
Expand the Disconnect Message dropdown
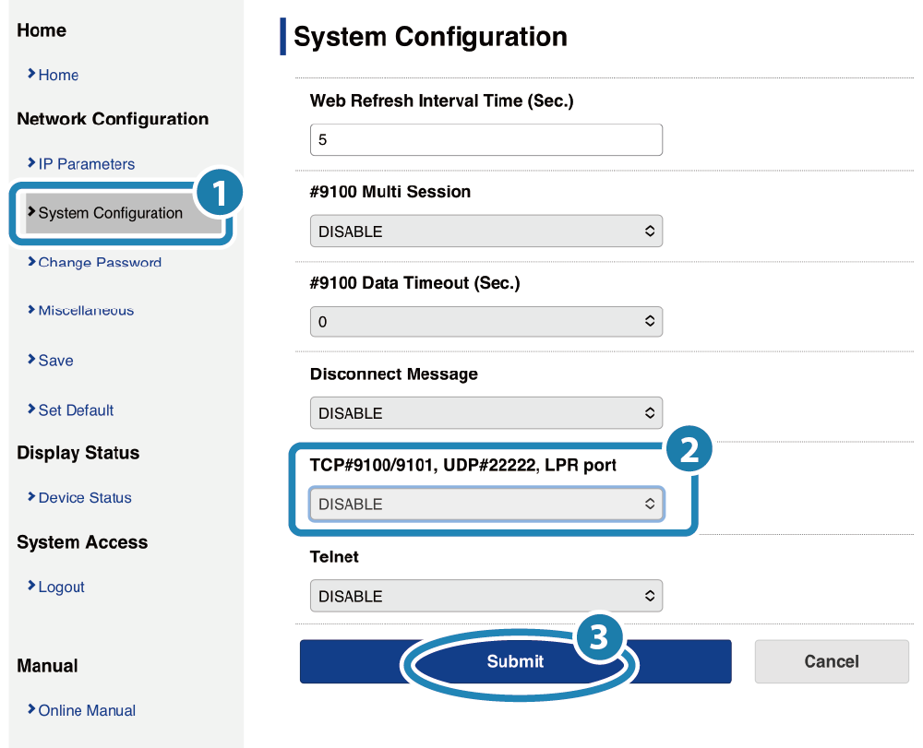click(485, 413)
